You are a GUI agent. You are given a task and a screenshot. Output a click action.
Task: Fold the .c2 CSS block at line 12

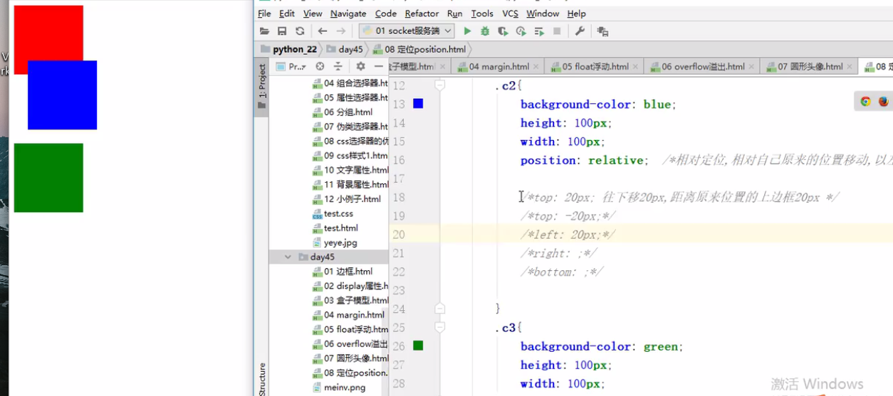click(x=439, y=85)
